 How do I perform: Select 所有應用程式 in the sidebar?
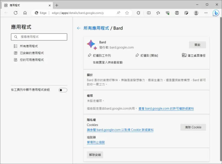29,46
